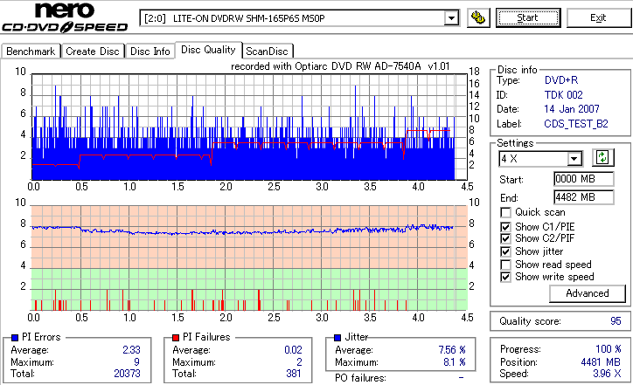The width and height of the screenshot is (633, 385).
Task: Uncheck Show jitter
Action: (x=505, y=251)
